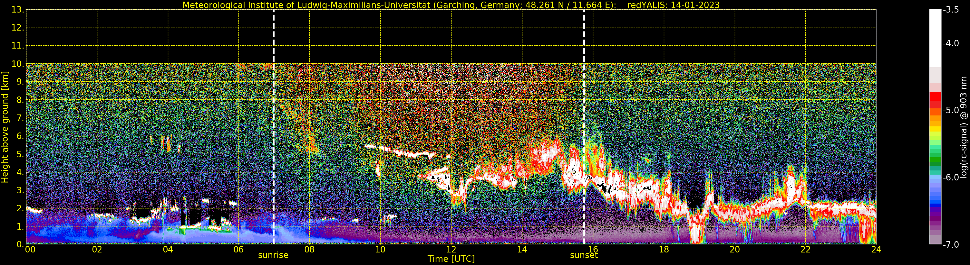Click the height-axis tick label '13.'
This screenshot has height=265, width=970.
tap(18, 10)
